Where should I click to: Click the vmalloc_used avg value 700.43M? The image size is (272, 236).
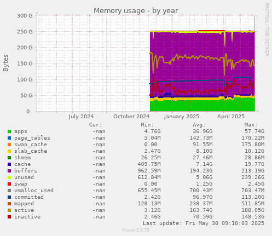point(201,191)
